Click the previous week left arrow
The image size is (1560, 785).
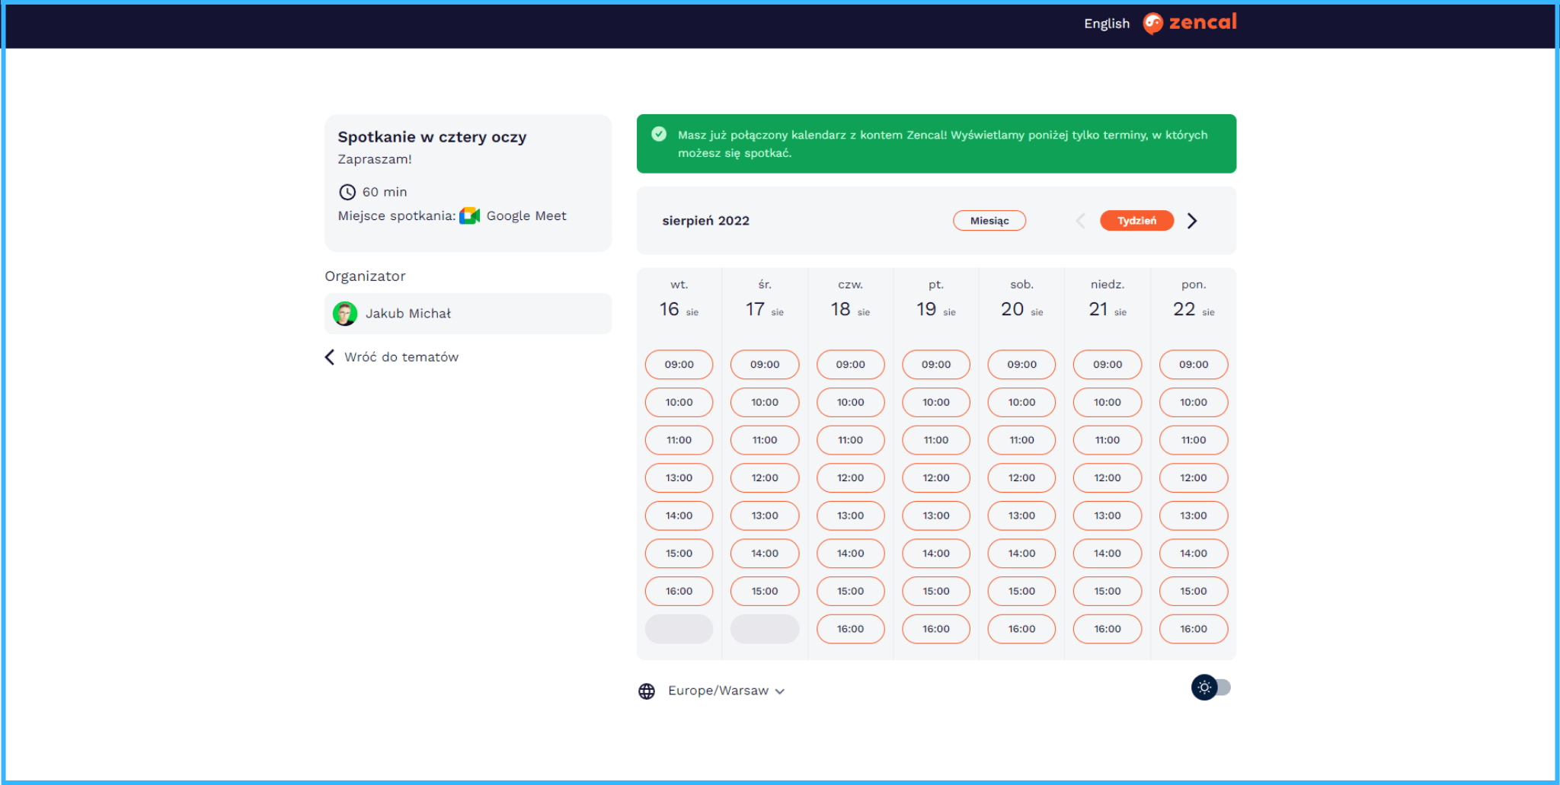pyautogui.click(x=1080, y=221)
